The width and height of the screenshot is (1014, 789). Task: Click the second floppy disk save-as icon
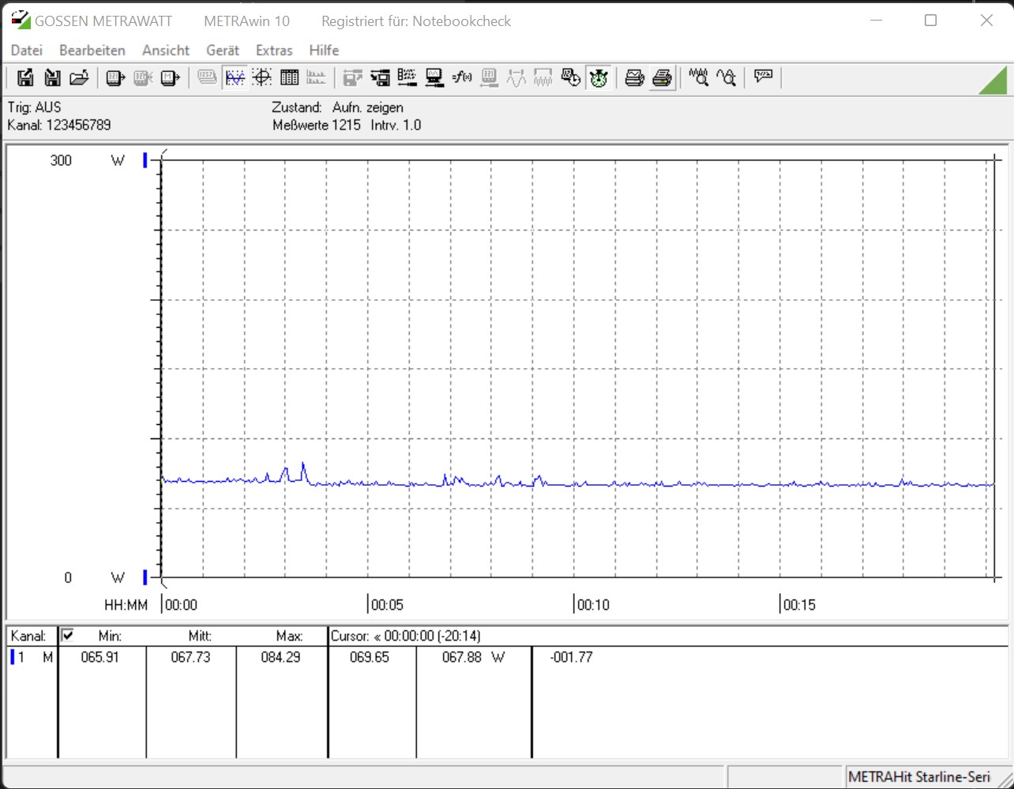52,77
